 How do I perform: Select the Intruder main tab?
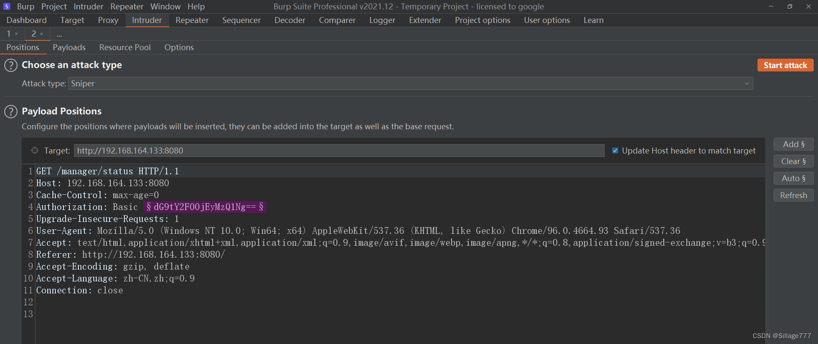[x=147, y=20]
